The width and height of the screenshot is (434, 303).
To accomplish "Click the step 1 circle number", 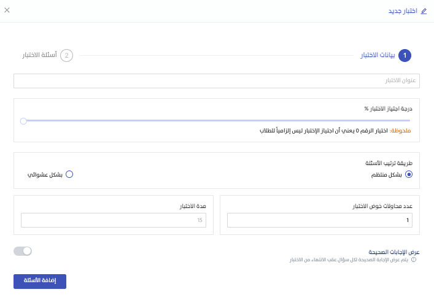I will 405,56.
